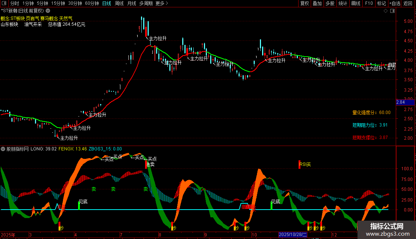Switch to 周线 weekly chart
Viewport: 416px width, 239px height.
119,3
